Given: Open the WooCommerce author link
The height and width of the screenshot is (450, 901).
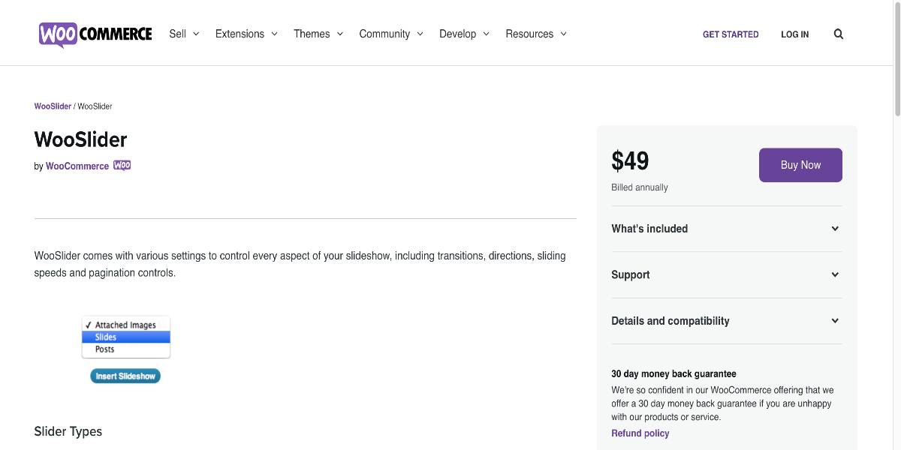Looking at the screenshot, I should click(77, 166).
